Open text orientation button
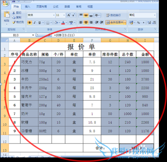This screenshot has height=162, width=167. (x=98, y=15)
